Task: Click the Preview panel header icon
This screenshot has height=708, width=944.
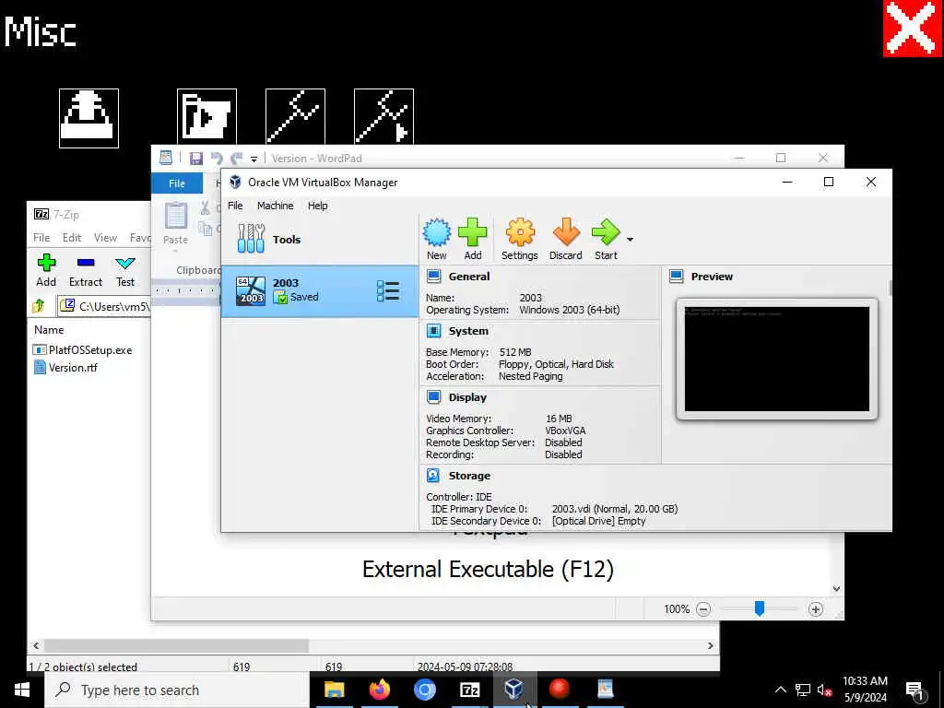Action: (677, 277)
